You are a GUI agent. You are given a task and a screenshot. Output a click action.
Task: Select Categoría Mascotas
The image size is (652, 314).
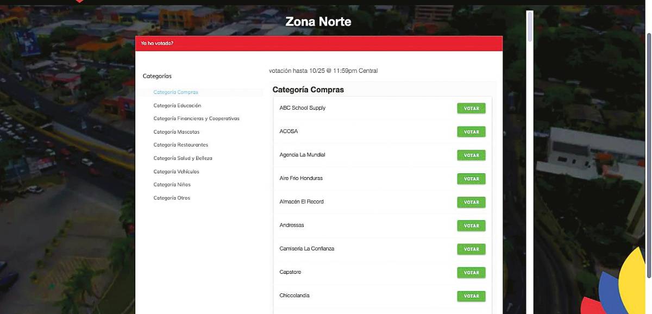pyautogui.click(x=176, y=132)
